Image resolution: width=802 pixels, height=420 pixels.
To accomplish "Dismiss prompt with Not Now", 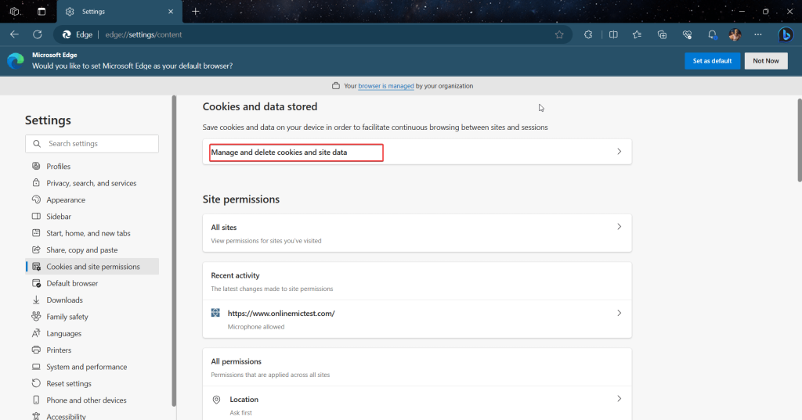I will pyautogui.click(x=766, y=61).
